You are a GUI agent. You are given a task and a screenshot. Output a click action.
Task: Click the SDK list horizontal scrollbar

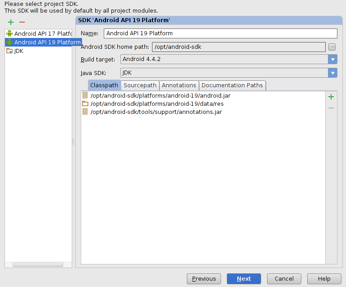[x=38, y=265]
